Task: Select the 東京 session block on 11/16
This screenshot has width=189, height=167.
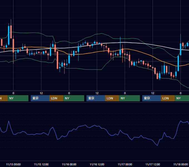Action: tap(96, 98)
